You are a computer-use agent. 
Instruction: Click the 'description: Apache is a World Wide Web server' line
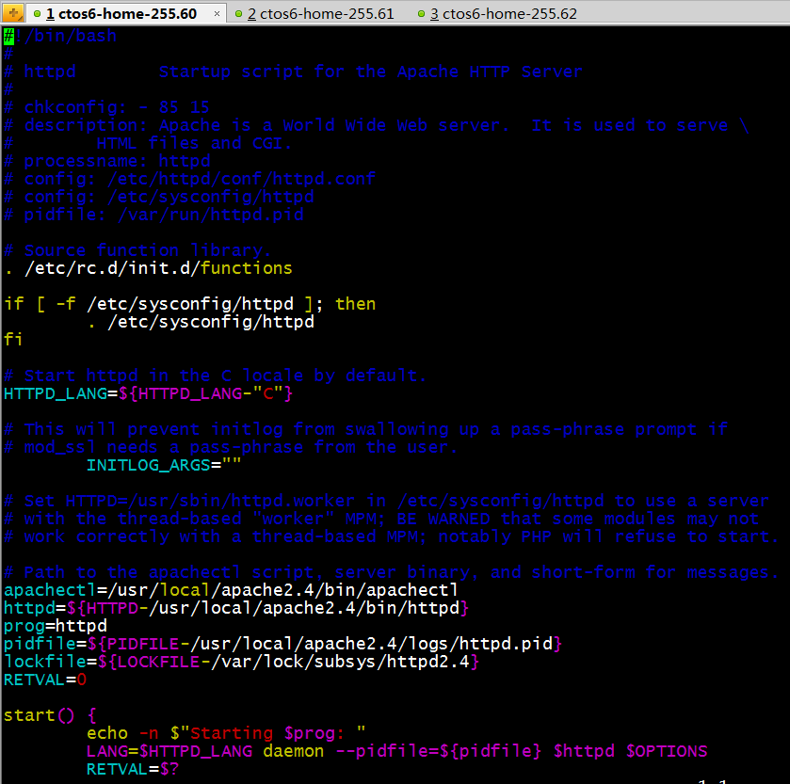click(x=377, y=125)
